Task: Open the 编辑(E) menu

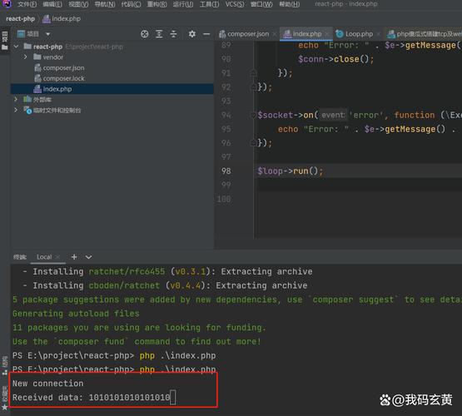Action: 52,4
